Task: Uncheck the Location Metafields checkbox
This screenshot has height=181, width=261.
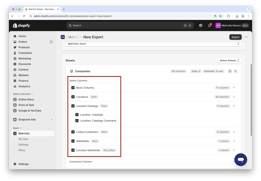Action: tap(73, 150)
